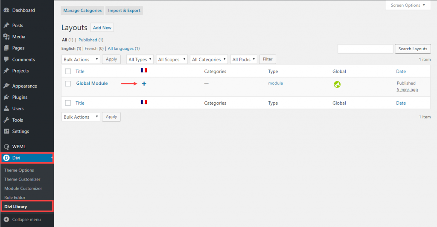Sort by Date column header

(401, 72)
